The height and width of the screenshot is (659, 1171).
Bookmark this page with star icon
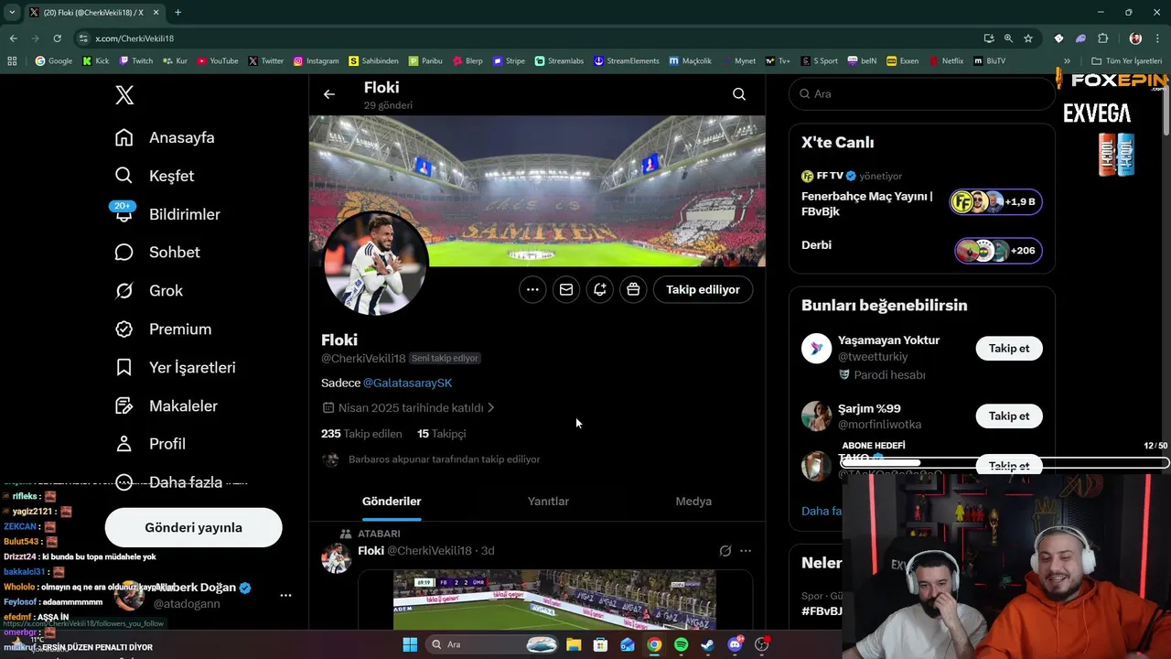(1028, 38)
